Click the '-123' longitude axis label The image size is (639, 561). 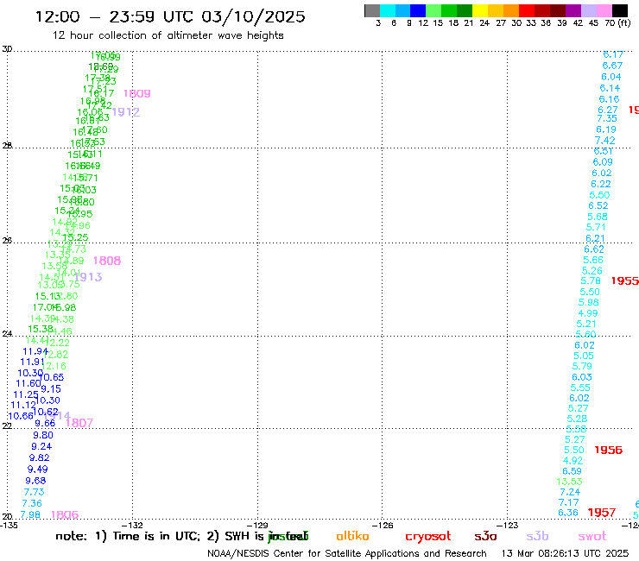pos(508,525)
